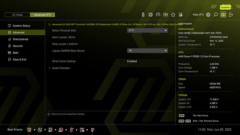This screenshot has width=240, height=135.
Task: Open the speedometer performance icon
Action: (158, 15)
